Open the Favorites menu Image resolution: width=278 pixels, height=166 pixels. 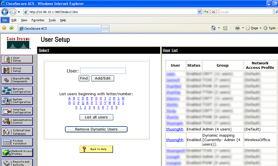(x=38, y=20)
